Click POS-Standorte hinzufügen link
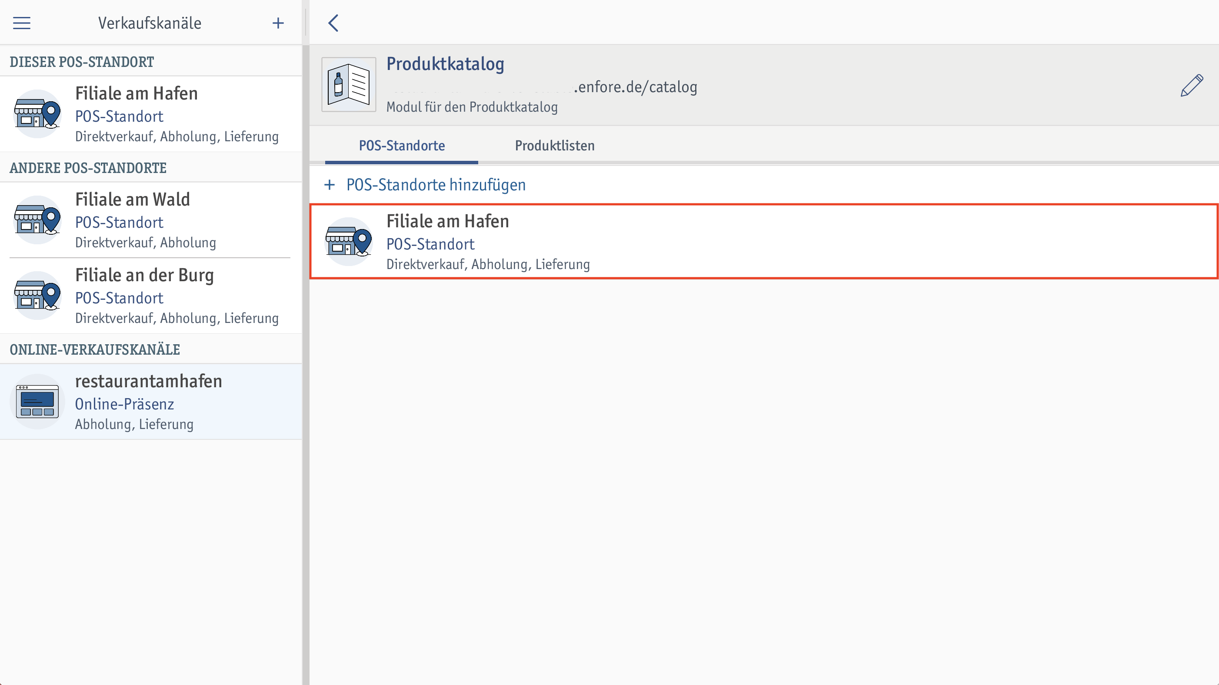The image size is (1219, 685). (x=436, y=184)
